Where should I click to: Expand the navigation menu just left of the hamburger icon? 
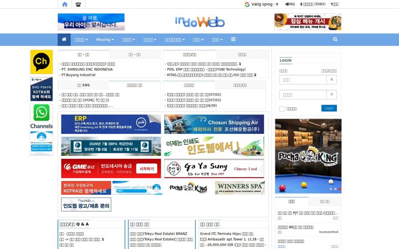pos(217,40)
